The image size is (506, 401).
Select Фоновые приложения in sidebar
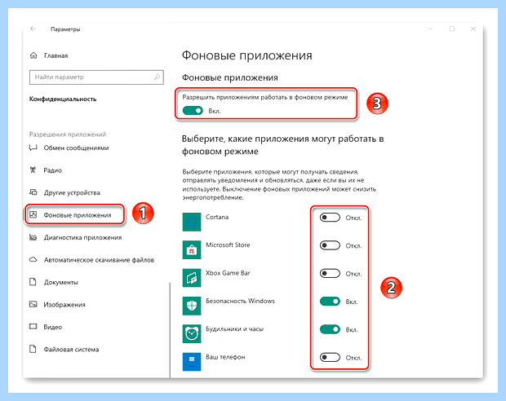pyautogui.click(x=78, y=215)
